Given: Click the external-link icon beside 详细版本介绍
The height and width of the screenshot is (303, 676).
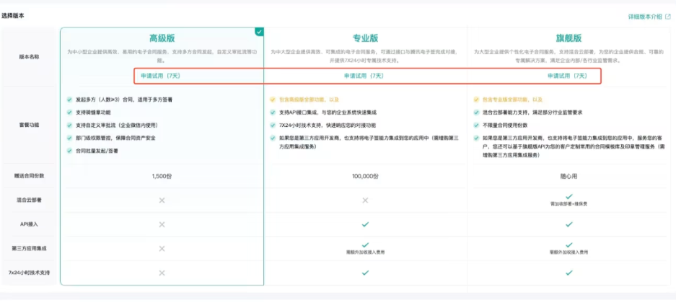Looking at the screenshot, I should 668,17.
